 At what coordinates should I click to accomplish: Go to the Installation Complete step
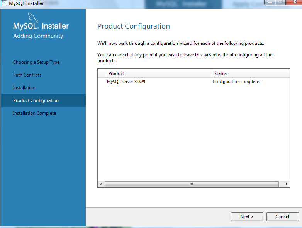click(34, 113)
